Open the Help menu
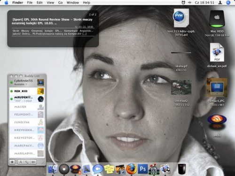Image resolution: width=235 pixels, height=176 pixels. (86, 2)
